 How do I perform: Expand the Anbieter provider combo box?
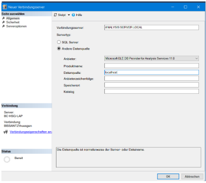tap(151, 58)
